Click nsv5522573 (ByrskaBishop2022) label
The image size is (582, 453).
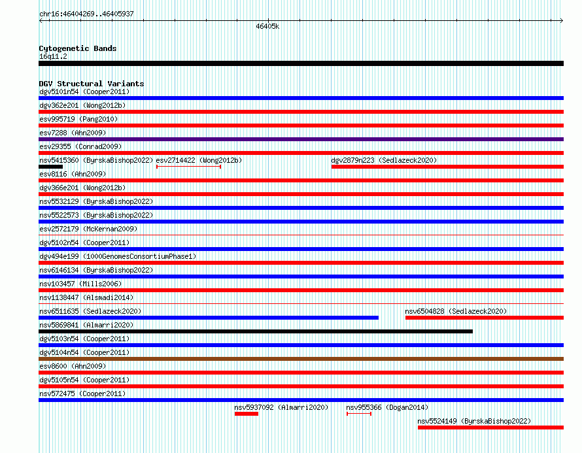(96, 215)
